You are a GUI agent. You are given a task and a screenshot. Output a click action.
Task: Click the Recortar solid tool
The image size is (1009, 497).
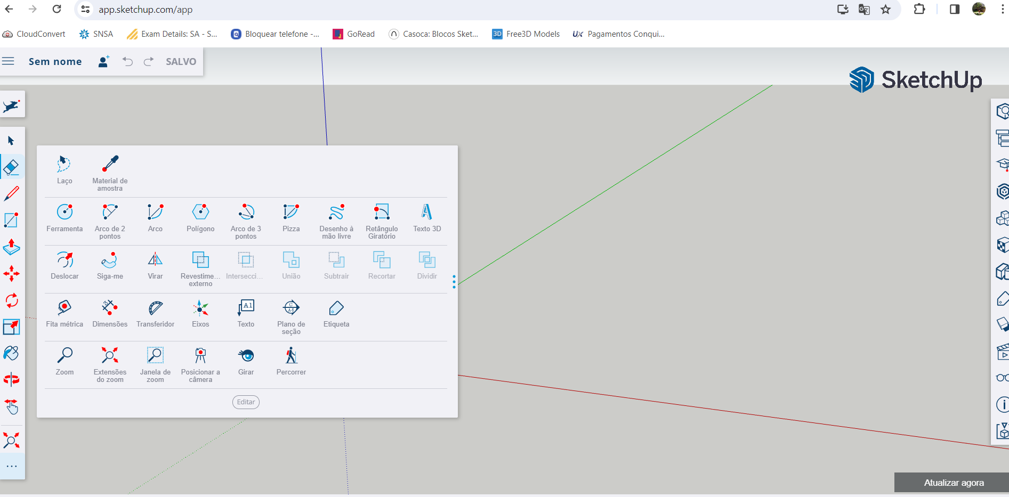point(382,265)
